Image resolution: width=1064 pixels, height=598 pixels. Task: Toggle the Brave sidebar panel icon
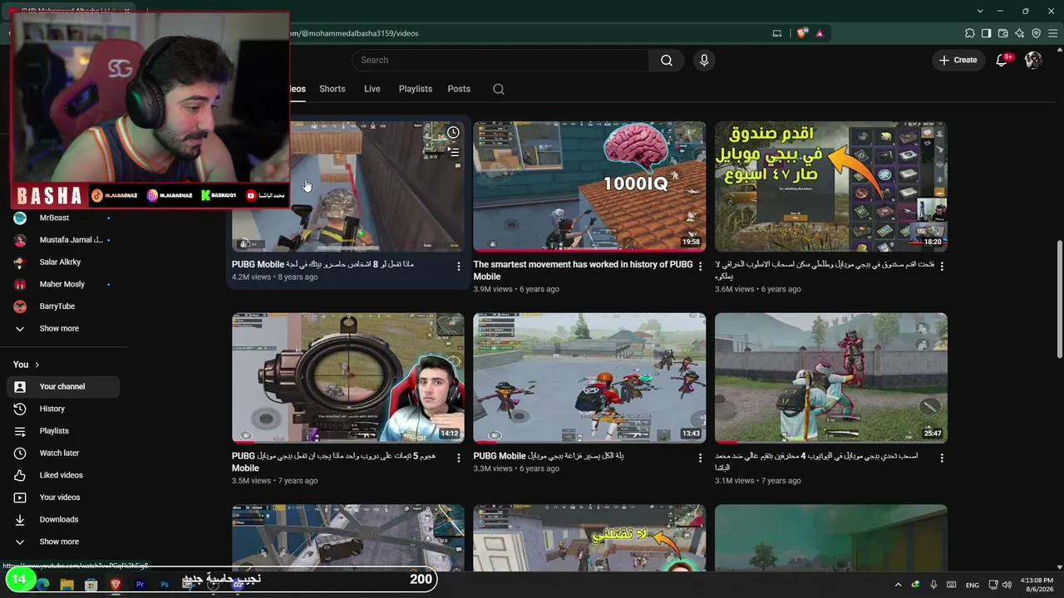pyautogui.click(x=986, y=33)
